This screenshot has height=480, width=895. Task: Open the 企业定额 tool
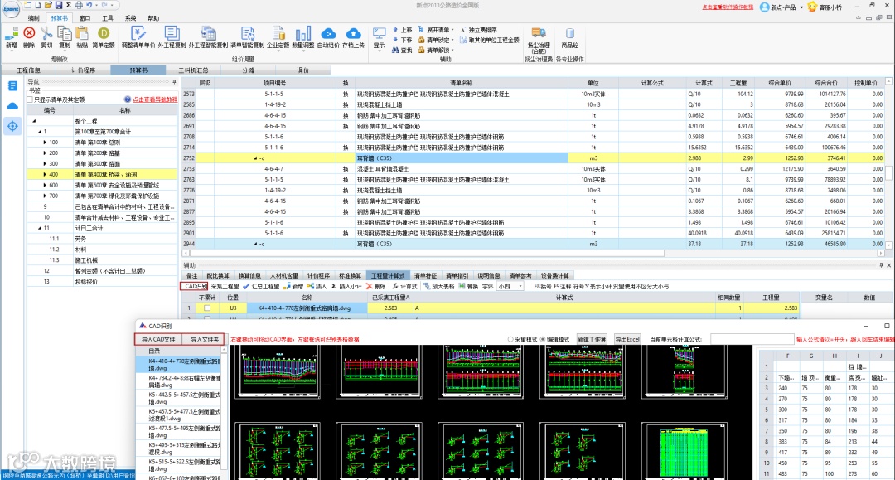(278, 37)
